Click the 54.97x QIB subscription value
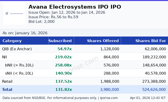 [65, 49]
